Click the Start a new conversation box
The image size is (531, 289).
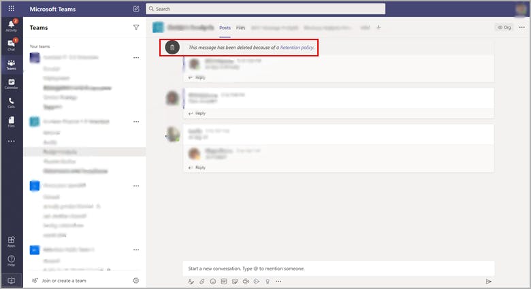(338, 269)
